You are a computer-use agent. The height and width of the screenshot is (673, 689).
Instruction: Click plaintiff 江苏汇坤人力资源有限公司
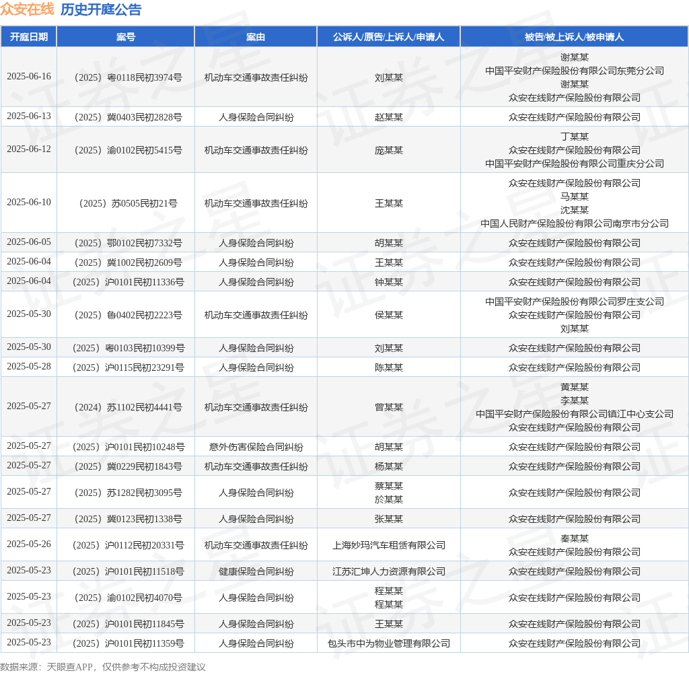click(x=388, y=571)
